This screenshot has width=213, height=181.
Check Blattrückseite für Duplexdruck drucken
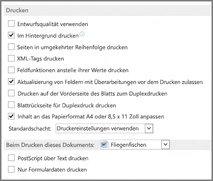coord(11,105)
